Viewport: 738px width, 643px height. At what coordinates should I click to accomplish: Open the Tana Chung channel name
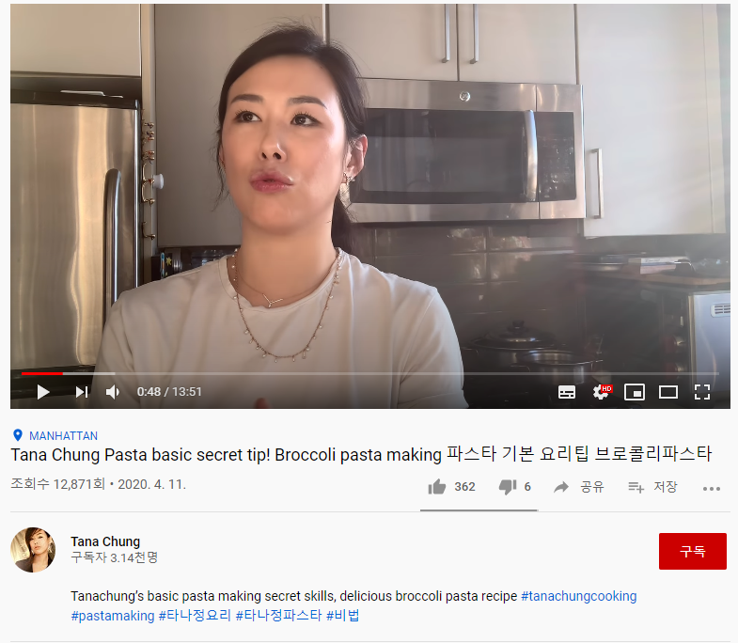tap(105, 541)
